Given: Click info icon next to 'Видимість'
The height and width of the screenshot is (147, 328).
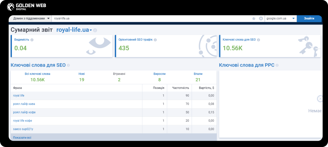Looking at the screenshot, I should tap(32, 40).
